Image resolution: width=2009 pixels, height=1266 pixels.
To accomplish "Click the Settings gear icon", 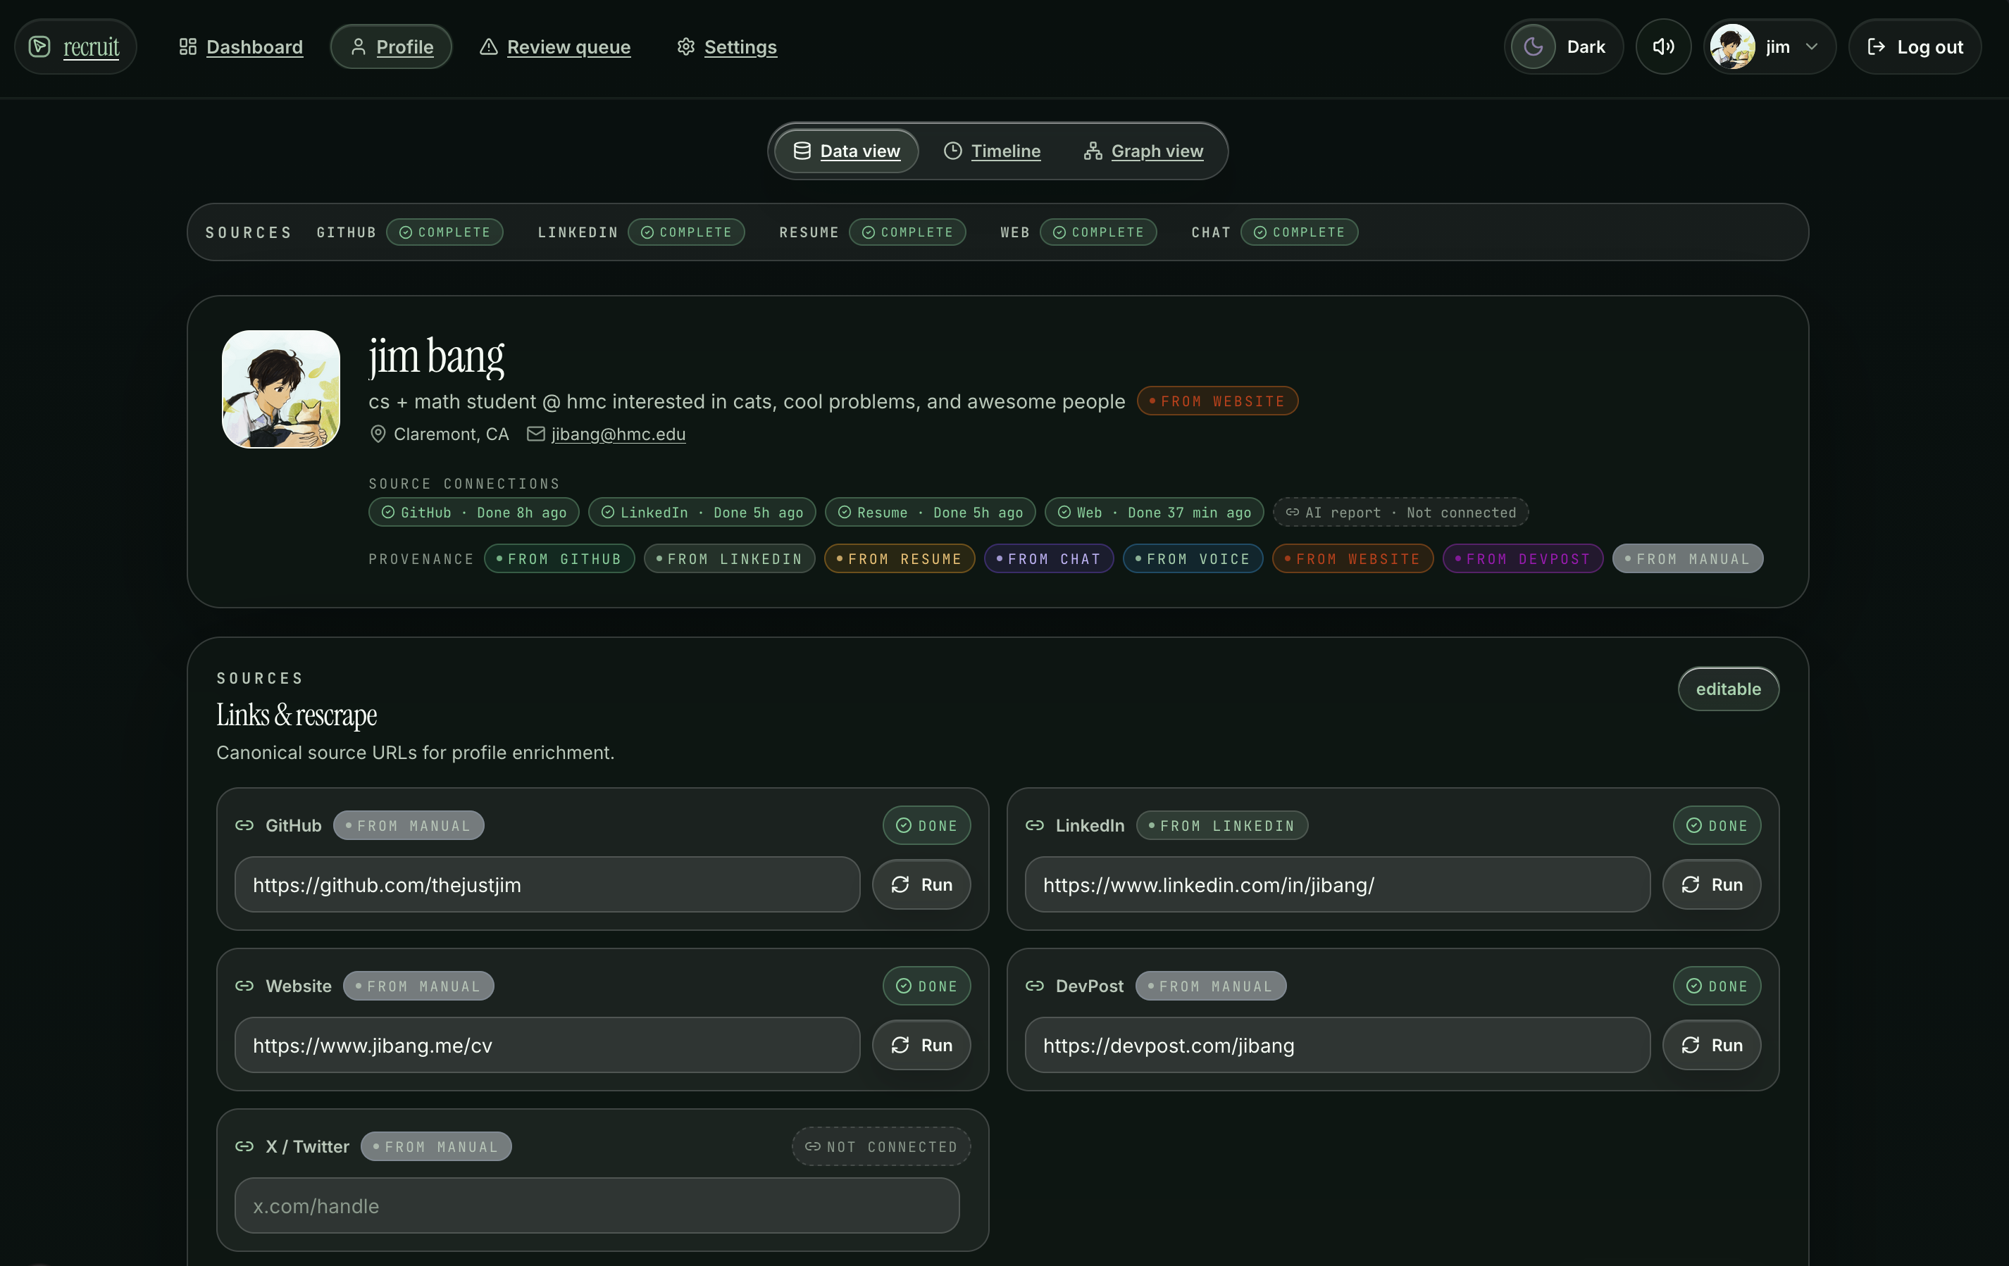I will tap(686, 46).
